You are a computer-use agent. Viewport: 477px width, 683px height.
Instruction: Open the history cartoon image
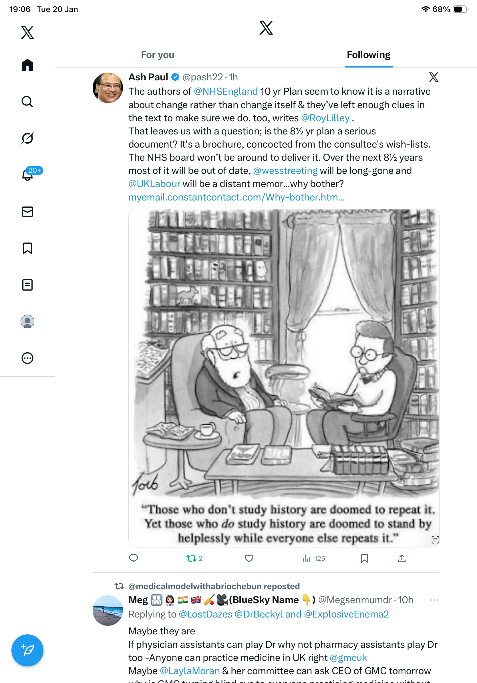284,378
